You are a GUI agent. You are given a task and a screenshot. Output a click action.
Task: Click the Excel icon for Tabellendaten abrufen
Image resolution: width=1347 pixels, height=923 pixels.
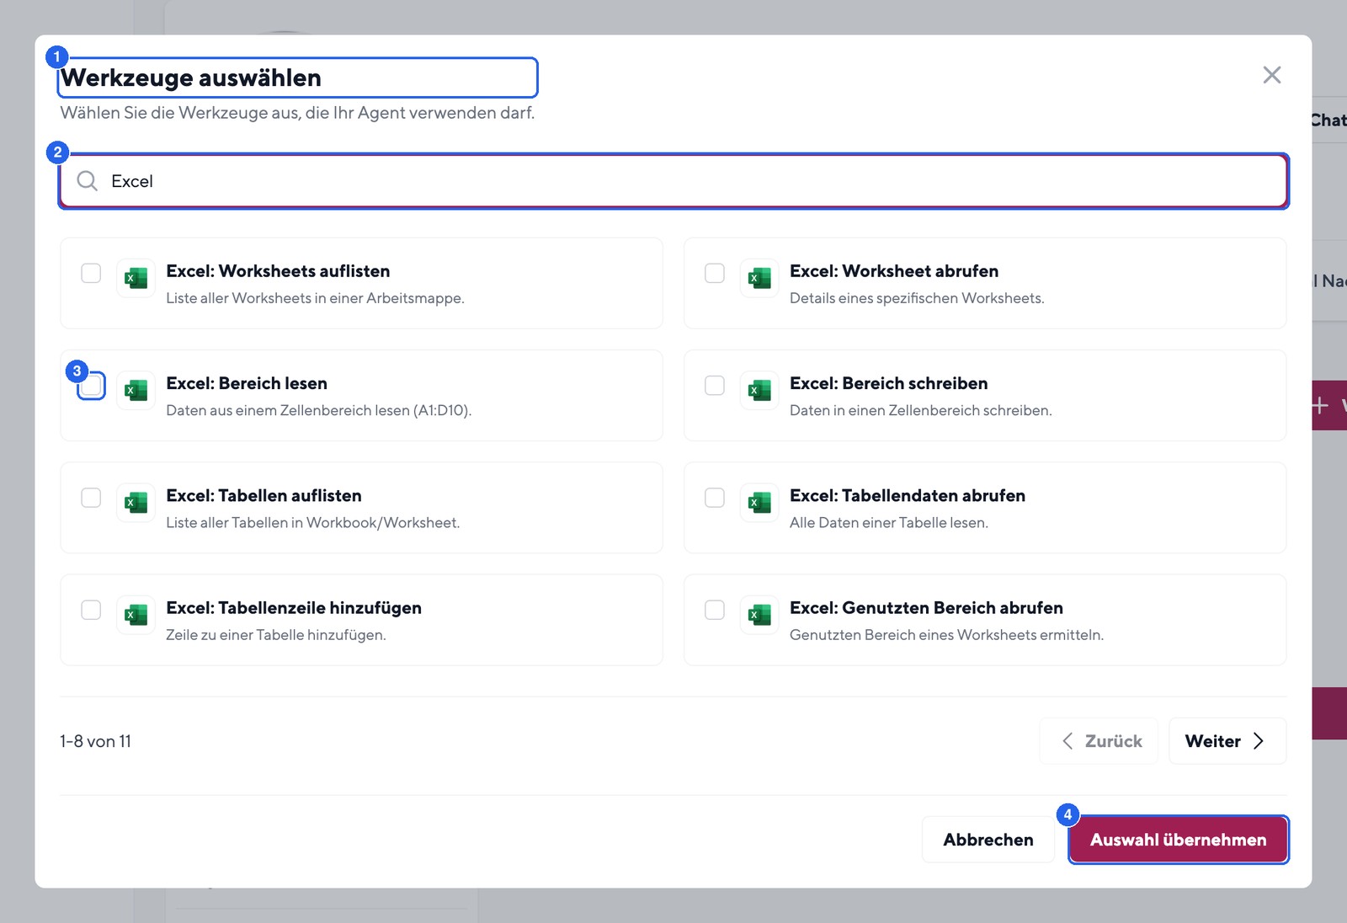click(x=759, y=502)
